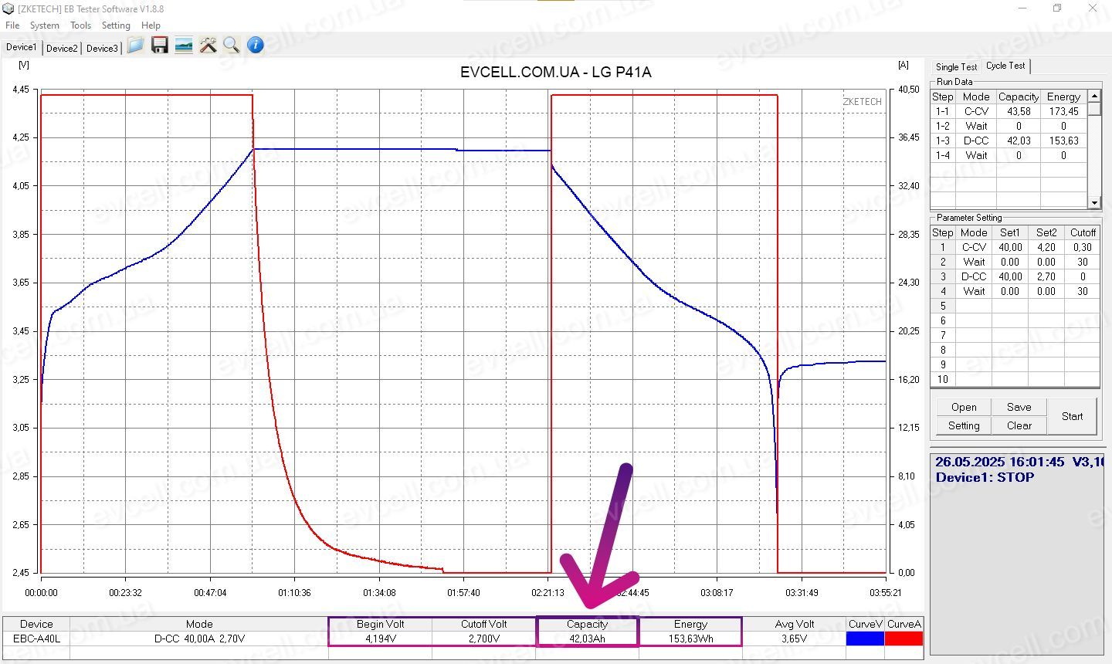
Task: Switch to the Device1 tab
Action: click(21, 47)
